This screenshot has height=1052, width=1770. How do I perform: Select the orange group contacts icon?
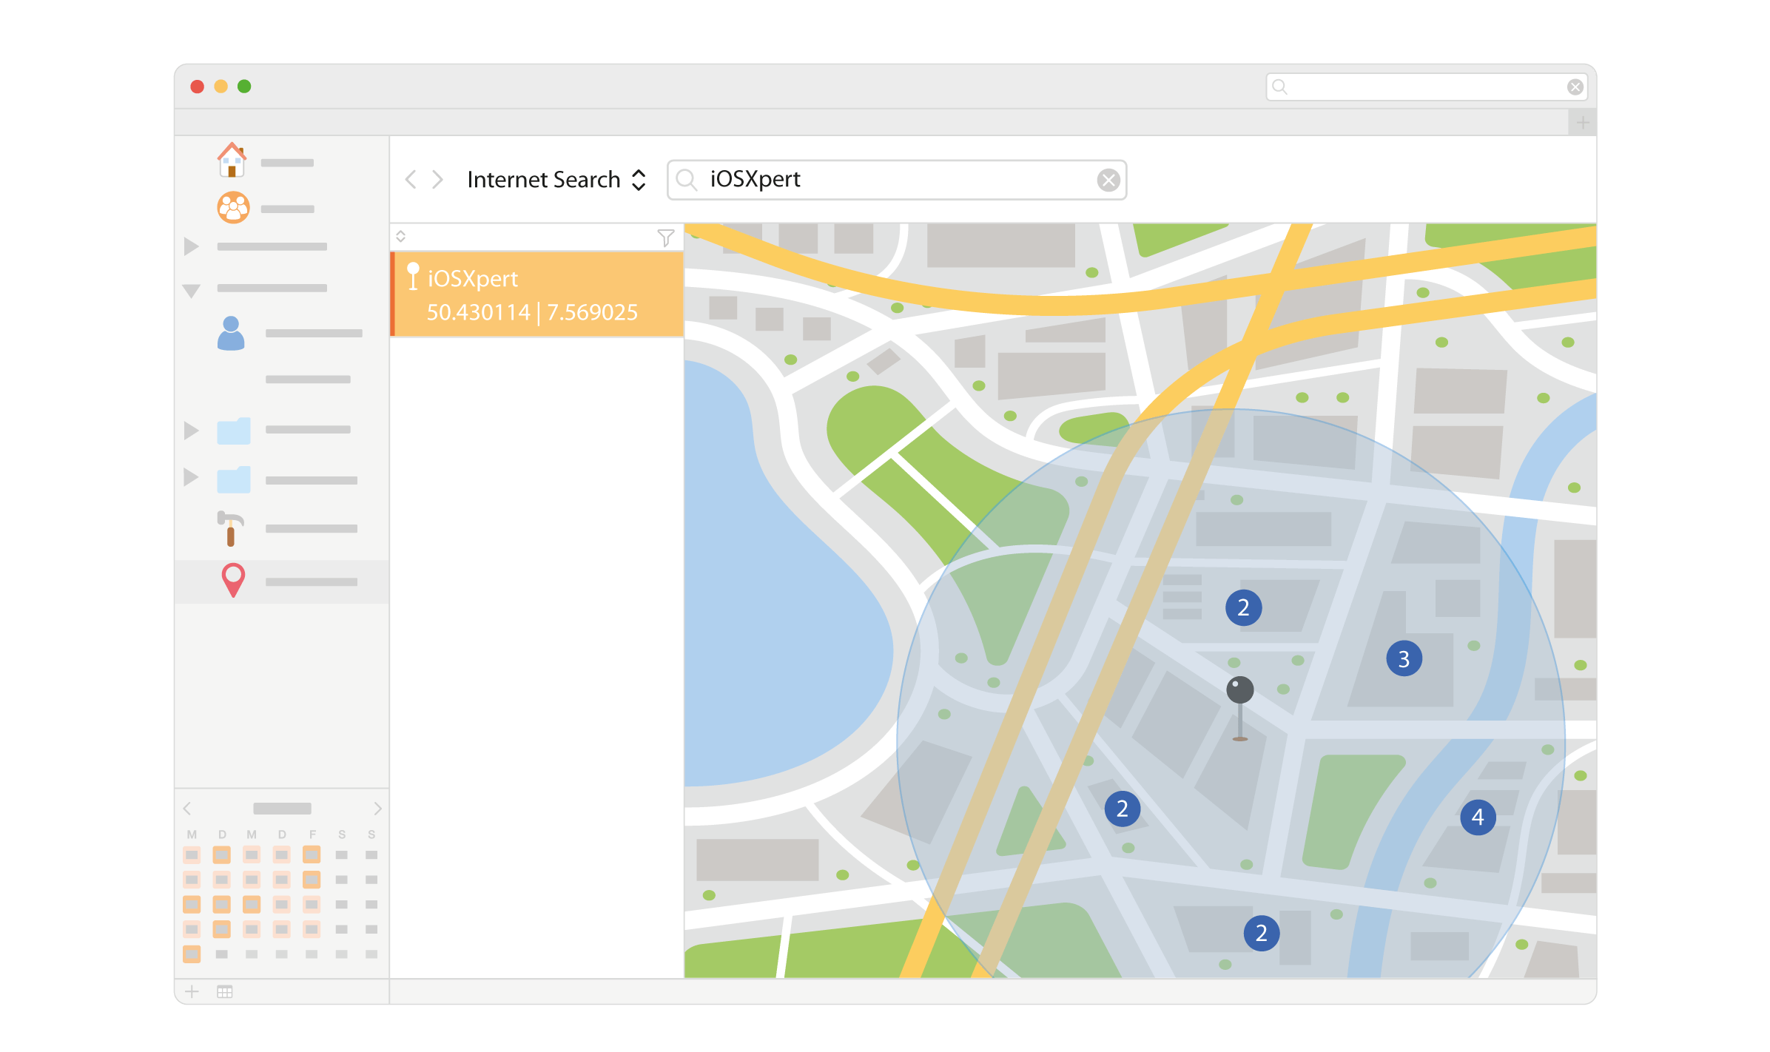click(x=233, y=208)
